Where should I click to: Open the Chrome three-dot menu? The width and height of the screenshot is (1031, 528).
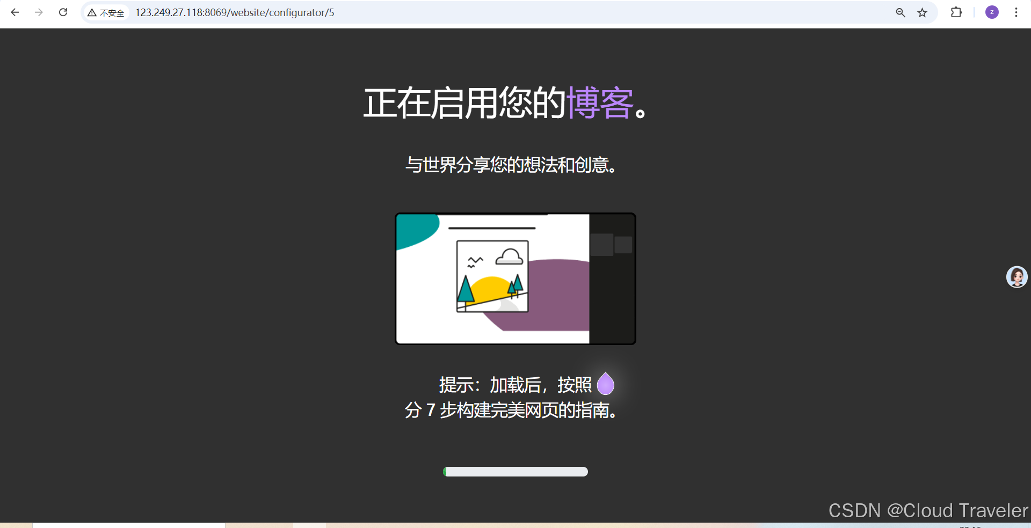pos(1016,12)
